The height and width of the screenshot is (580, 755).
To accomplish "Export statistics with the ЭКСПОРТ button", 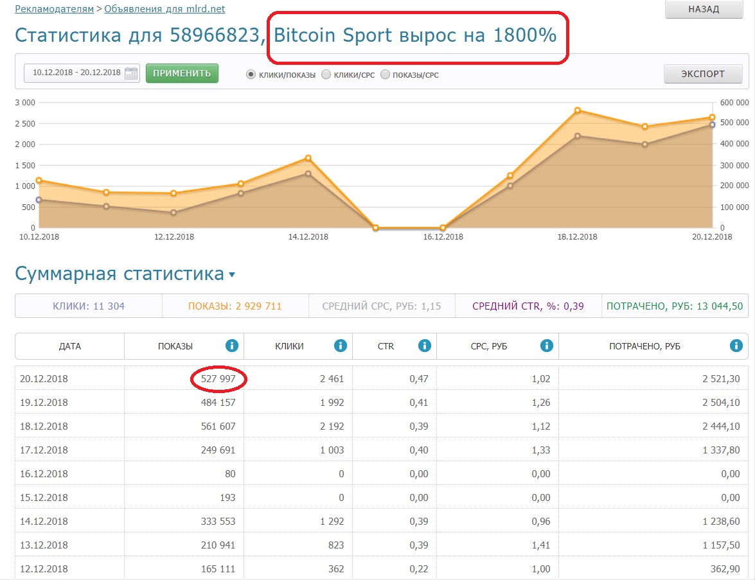I will coord(703,74).
